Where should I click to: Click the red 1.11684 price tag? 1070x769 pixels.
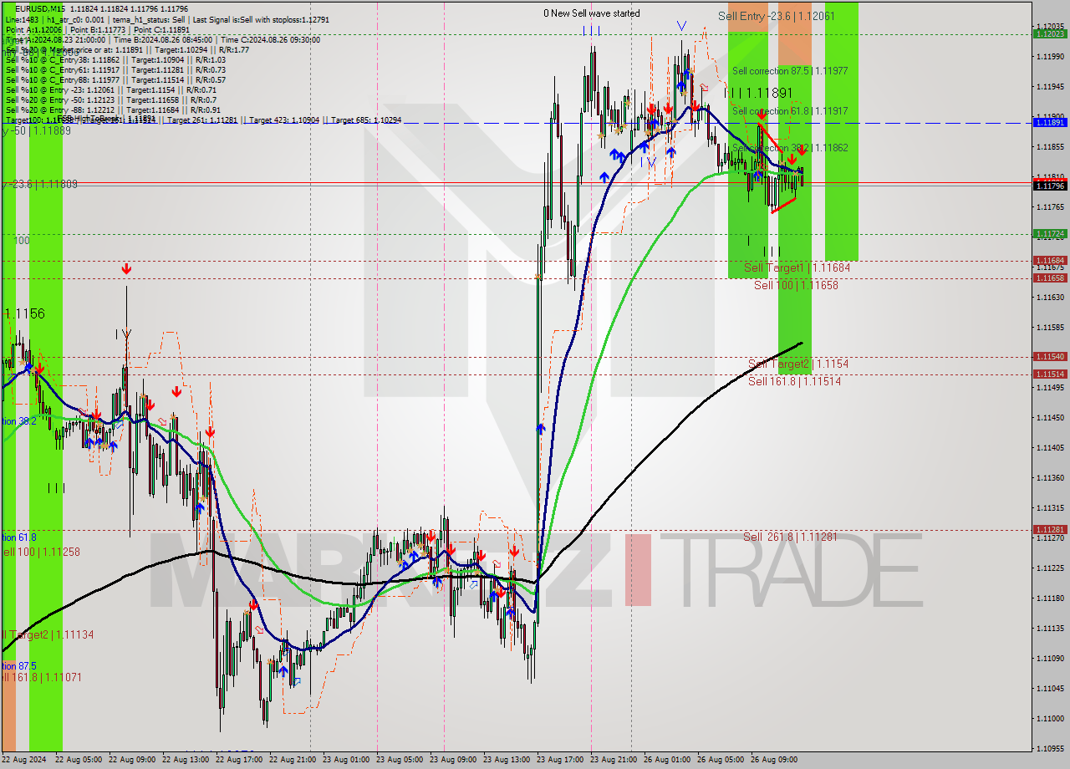1050,260
